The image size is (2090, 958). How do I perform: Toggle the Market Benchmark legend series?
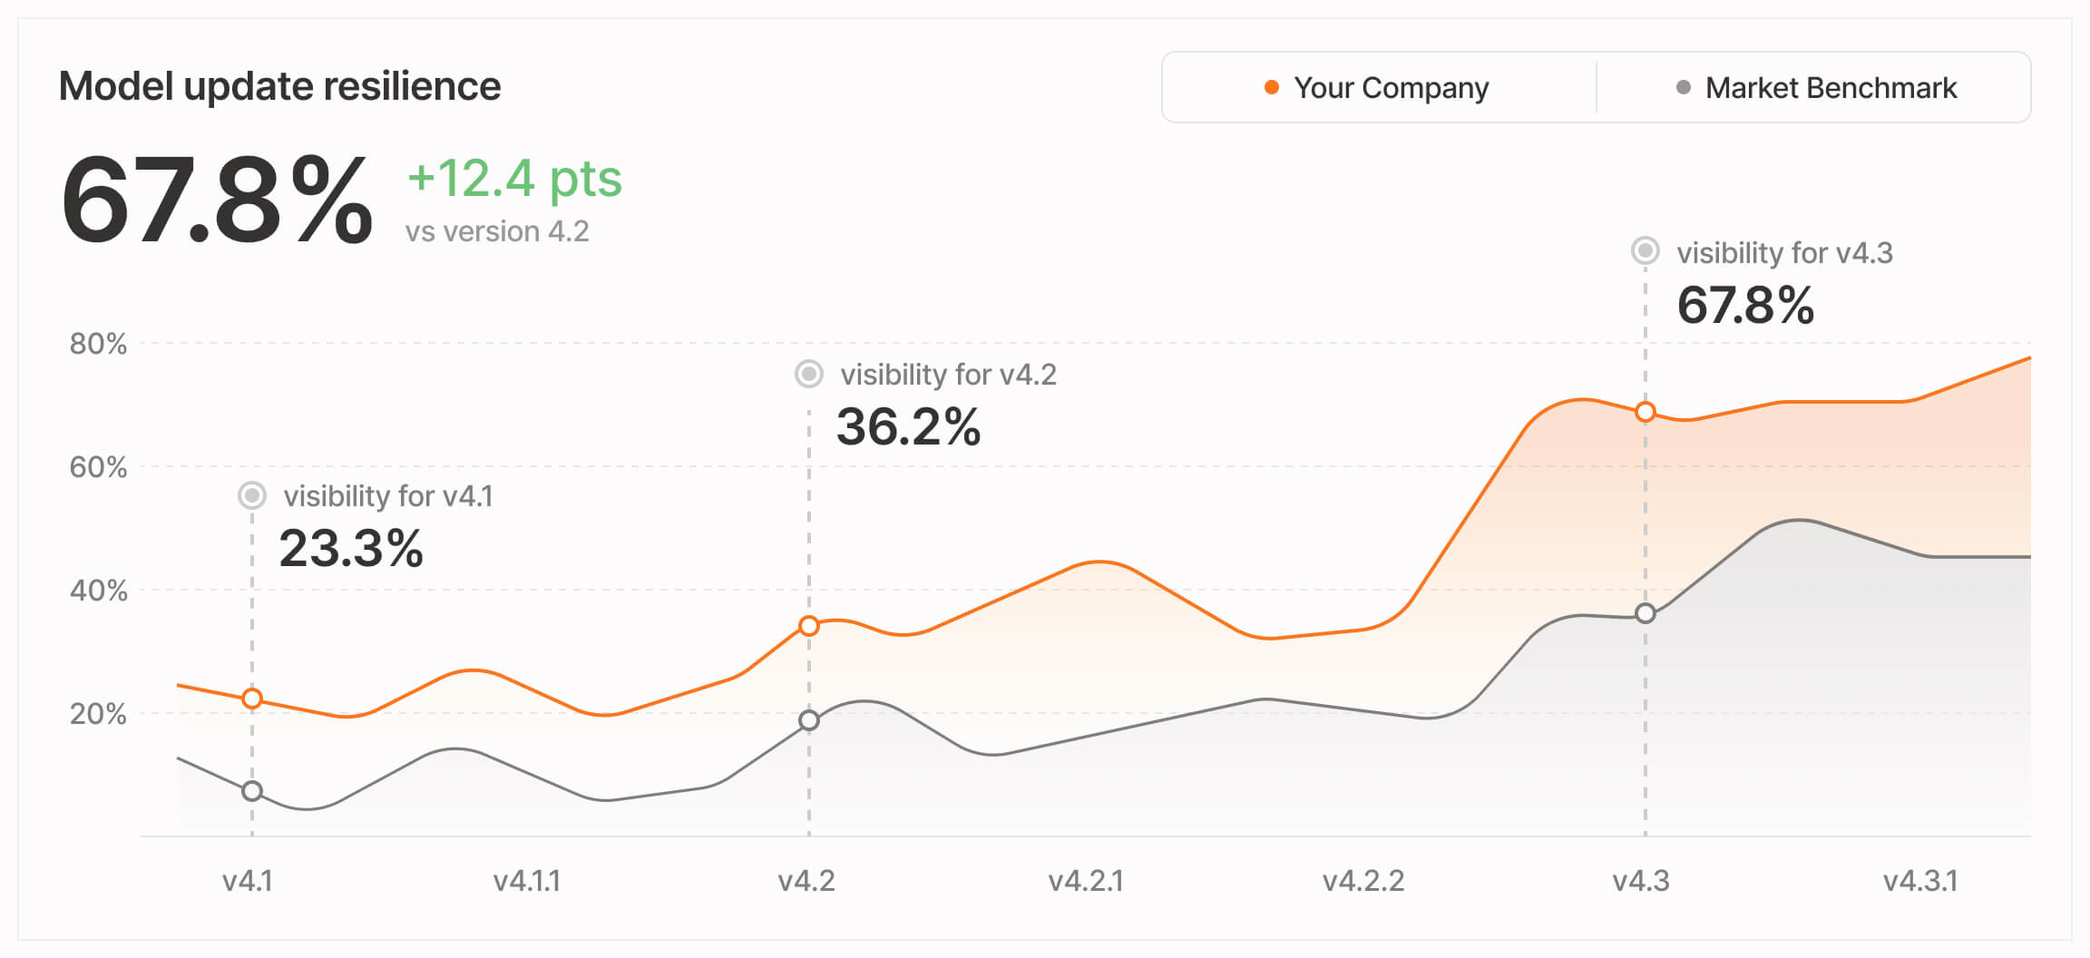[1814, 88]
